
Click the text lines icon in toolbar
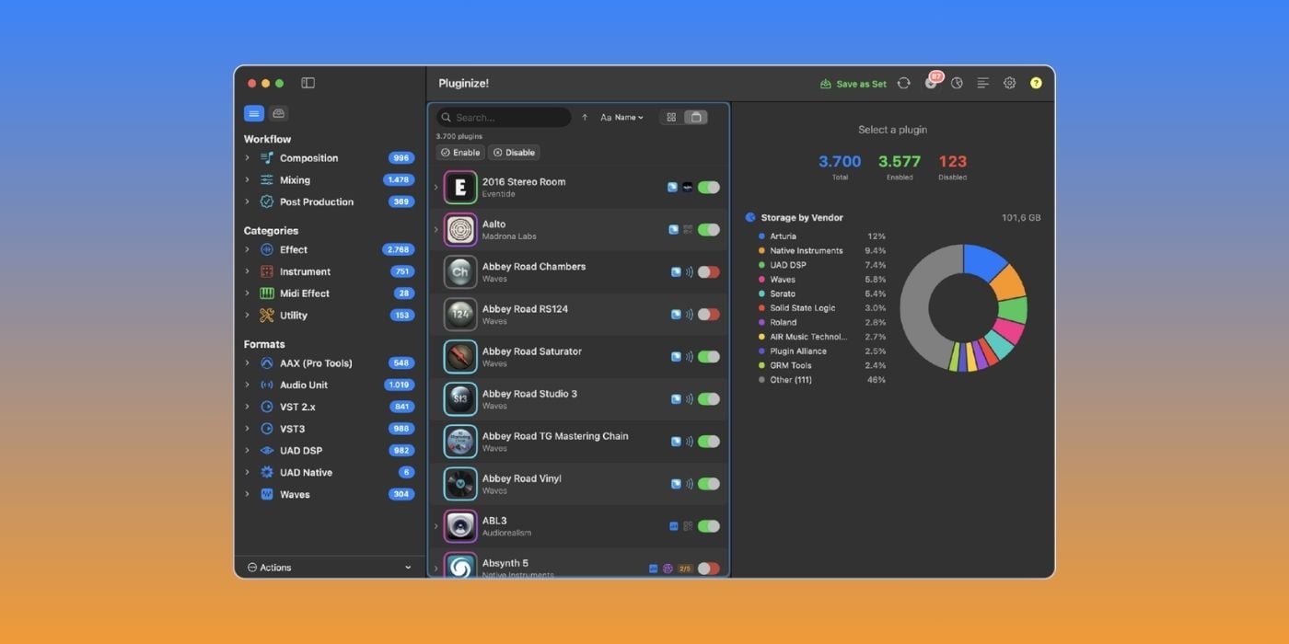click(x=983, y=84)
